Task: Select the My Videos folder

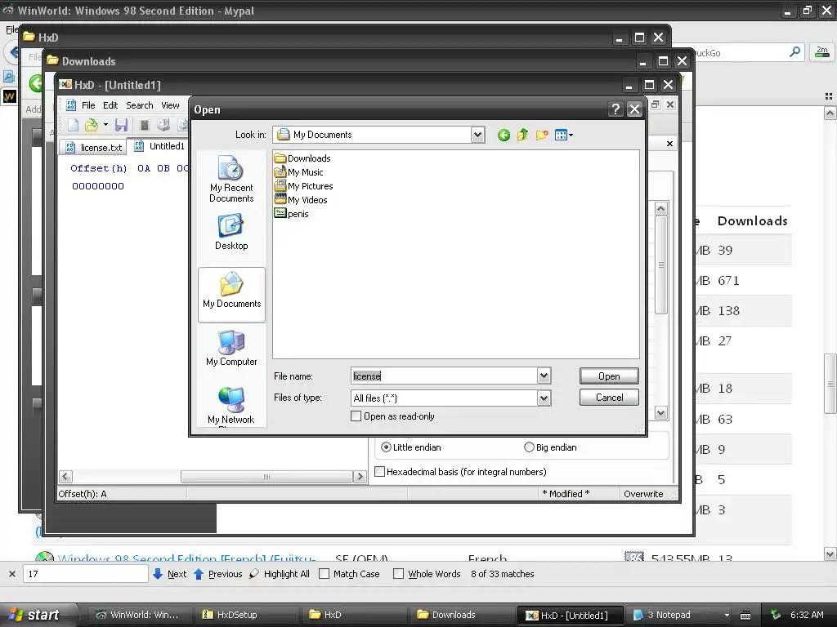Action: pyautogui.click(x=301, y=200)
